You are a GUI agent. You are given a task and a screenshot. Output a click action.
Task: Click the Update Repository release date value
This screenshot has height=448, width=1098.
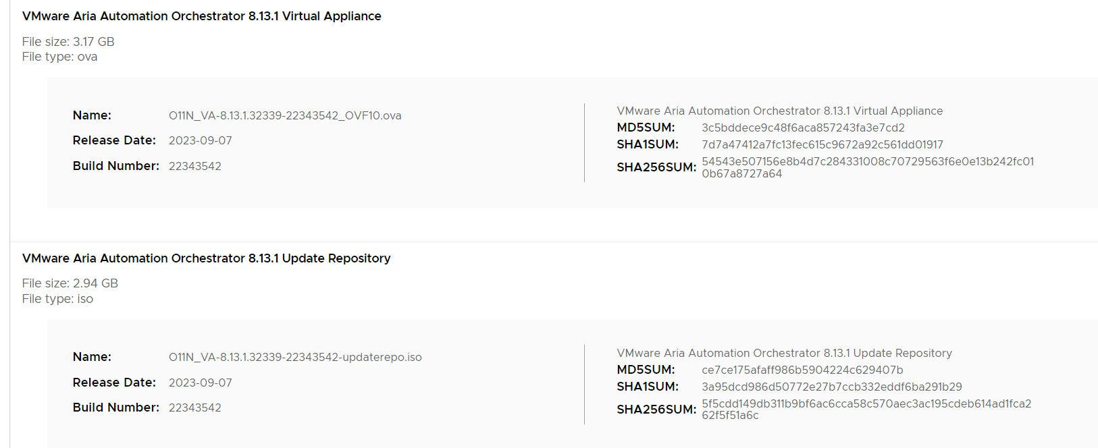pyautogui.click(x=200, y=383)
